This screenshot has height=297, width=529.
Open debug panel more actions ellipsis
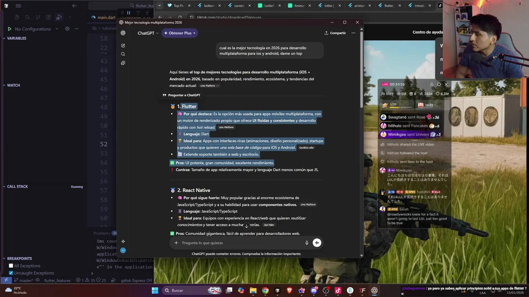76,29
